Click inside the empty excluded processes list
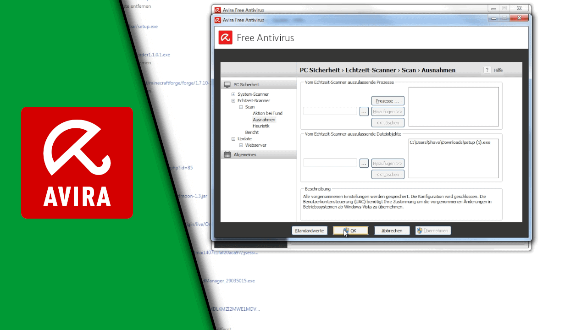 coord(454,107)
